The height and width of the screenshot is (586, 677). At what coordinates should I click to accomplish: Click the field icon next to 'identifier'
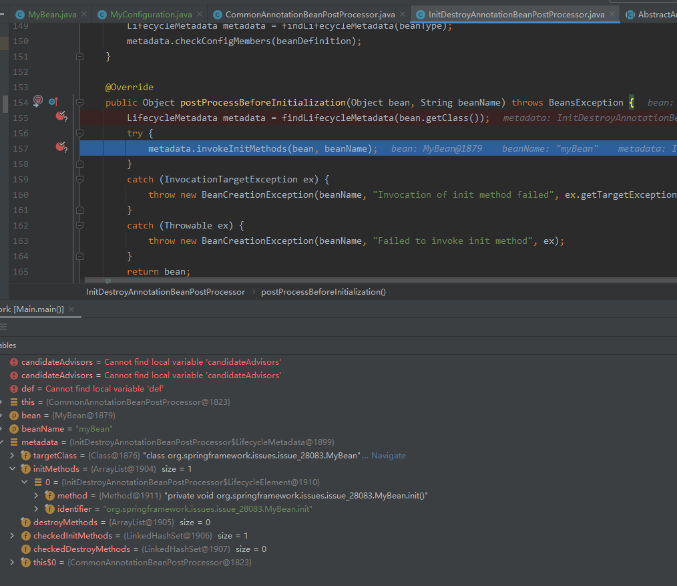(x=50, y=509)
